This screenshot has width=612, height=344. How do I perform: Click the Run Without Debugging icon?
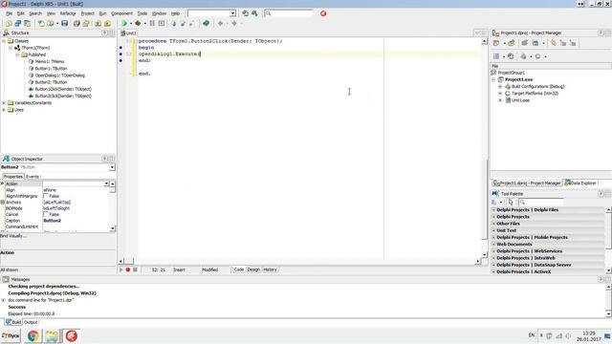(x=138, y=23)
